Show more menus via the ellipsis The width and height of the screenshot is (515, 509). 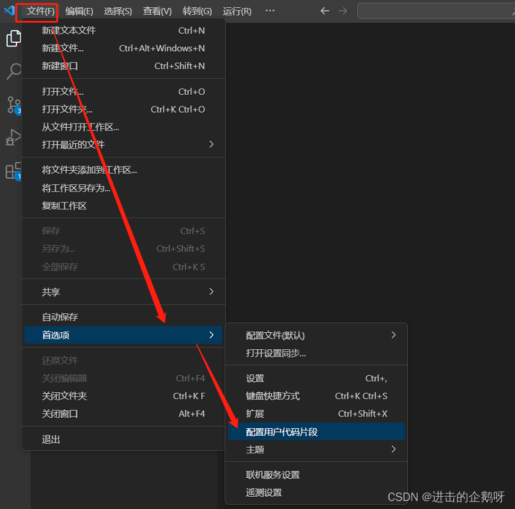click(x=270, y=11)
